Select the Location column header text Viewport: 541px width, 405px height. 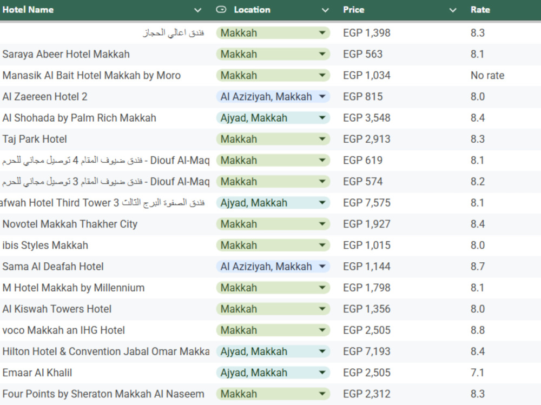click(252, 10)
